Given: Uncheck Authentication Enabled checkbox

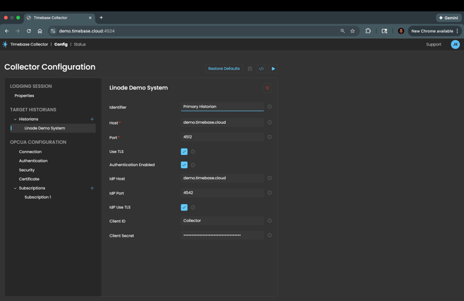Looking at the screenshot, I should (184, 165).
